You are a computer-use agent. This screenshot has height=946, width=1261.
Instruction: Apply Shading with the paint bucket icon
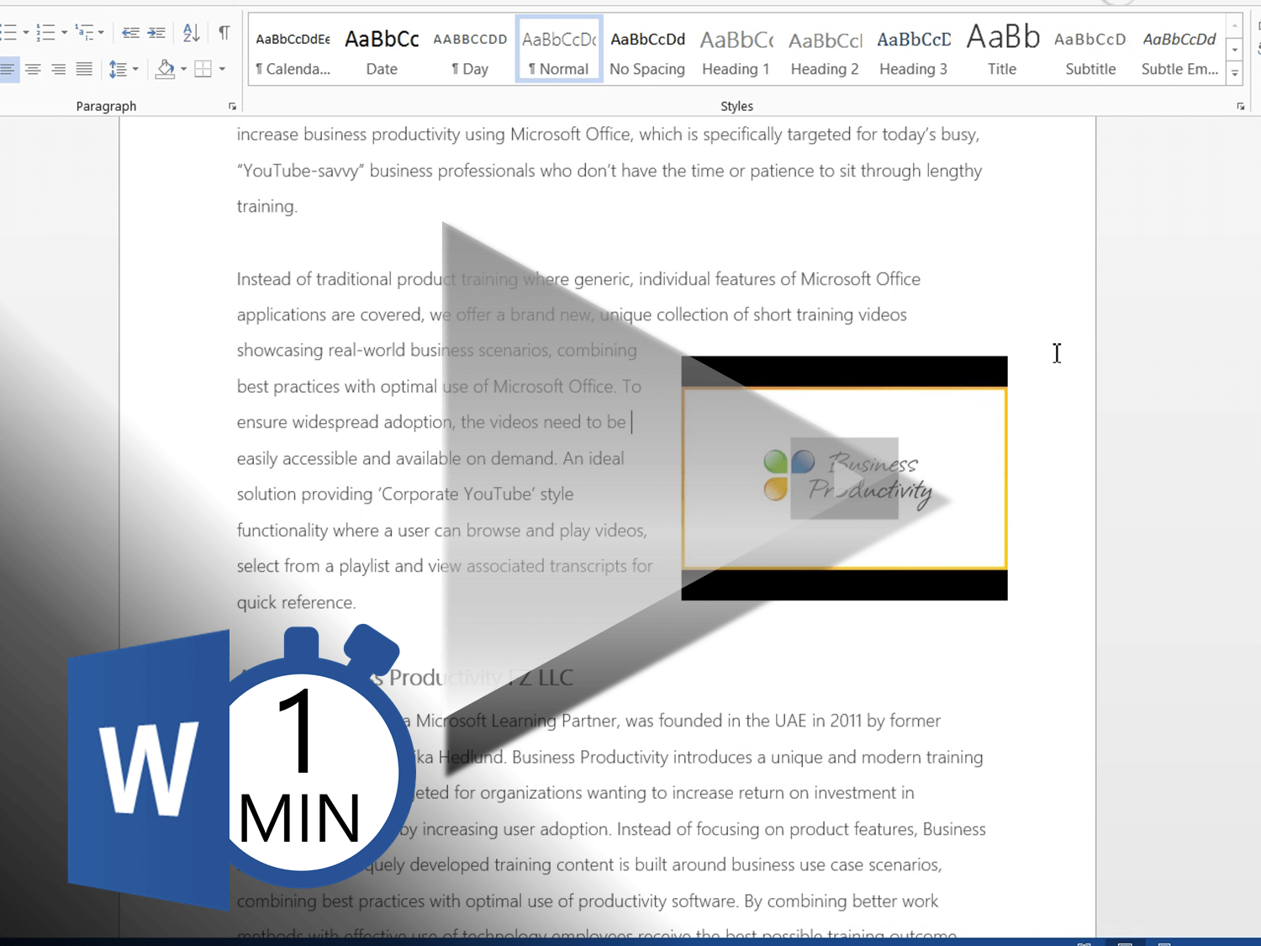[x=166, y=69]
